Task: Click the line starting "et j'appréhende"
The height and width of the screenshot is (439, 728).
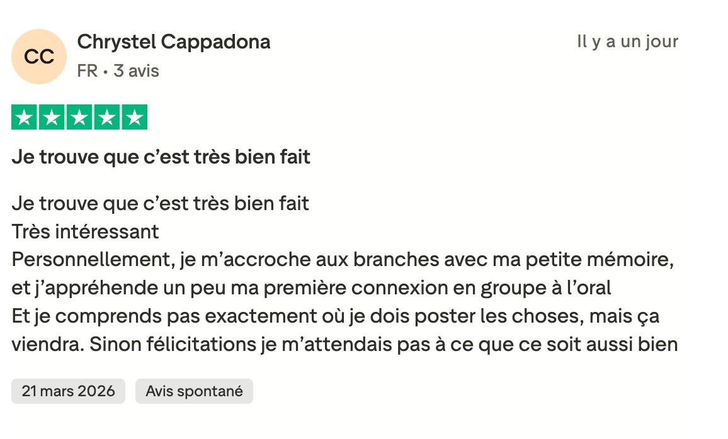Action: click(312, 289)
